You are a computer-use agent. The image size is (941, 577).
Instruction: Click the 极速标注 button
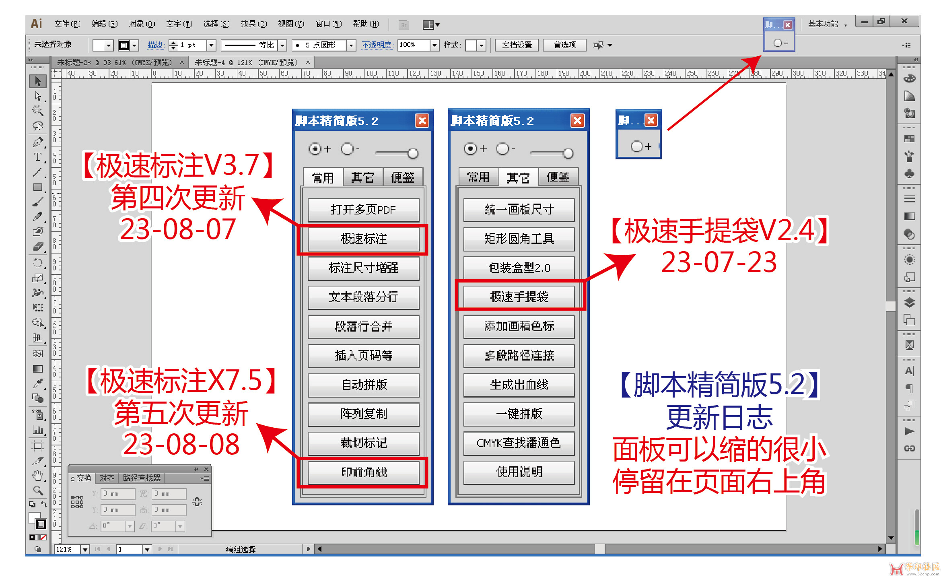[363, 239]
